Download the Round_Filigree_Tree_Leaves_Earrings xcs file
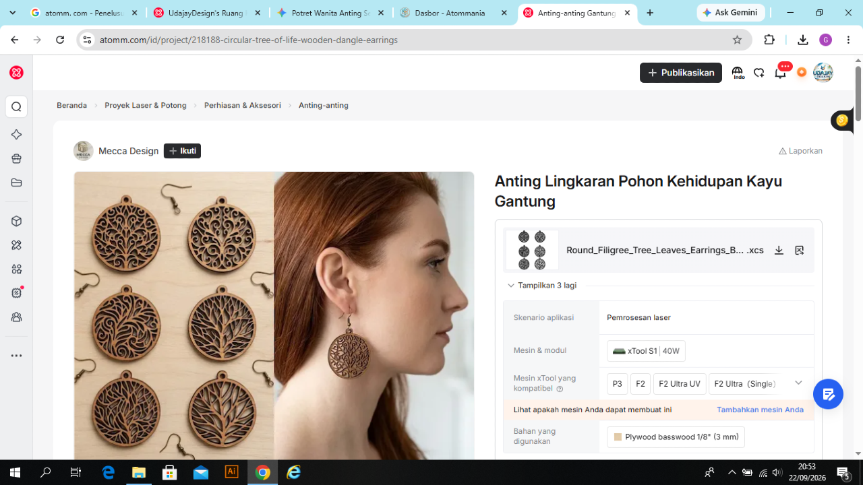The height and width of the screenshot is (485, 863). tap(779, 250)
